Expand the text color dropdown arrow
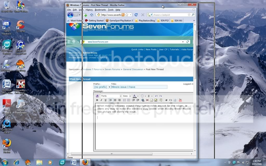 pyautogui.click(x=138, y=96)
